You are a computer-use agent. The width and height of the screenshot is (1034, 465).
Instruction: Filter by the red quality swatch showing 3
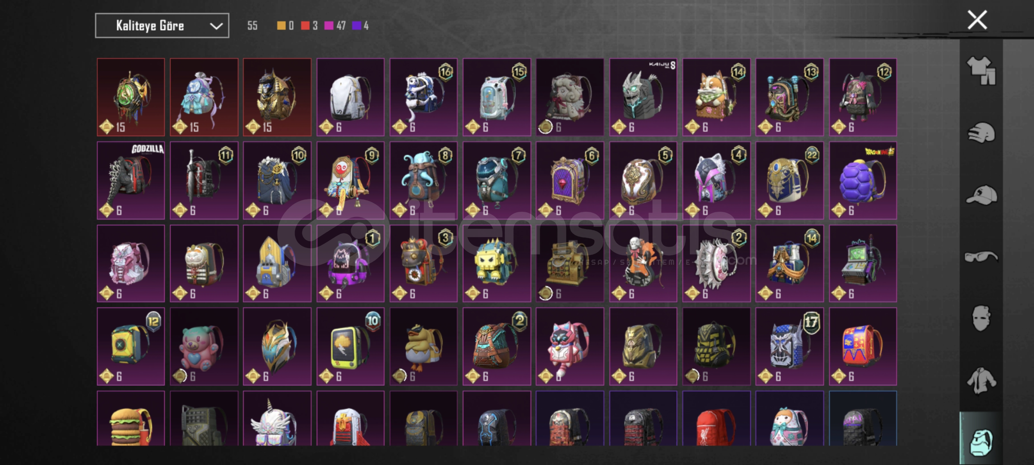pos(309,26)
